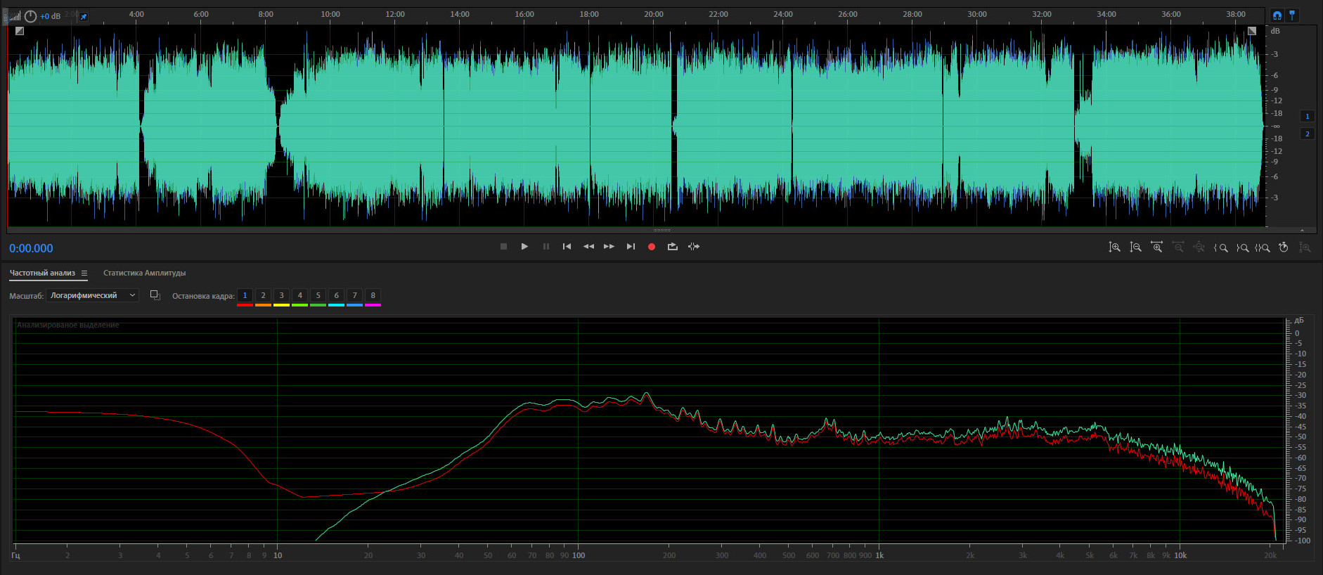Viewport: 1323px width, 575px height.
Task: Click the +0 dB gain value
Action: (x=51, y=16)
